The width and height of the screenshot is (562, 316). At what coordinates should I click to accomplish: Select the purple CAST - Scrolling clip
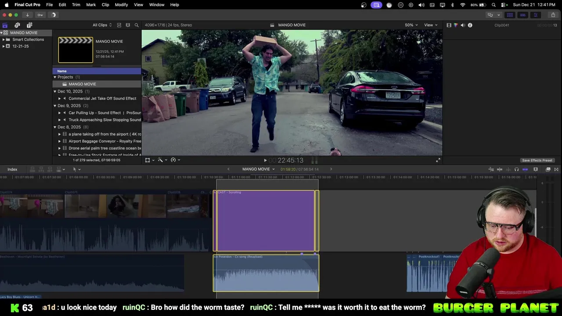[x=266, y=220]
